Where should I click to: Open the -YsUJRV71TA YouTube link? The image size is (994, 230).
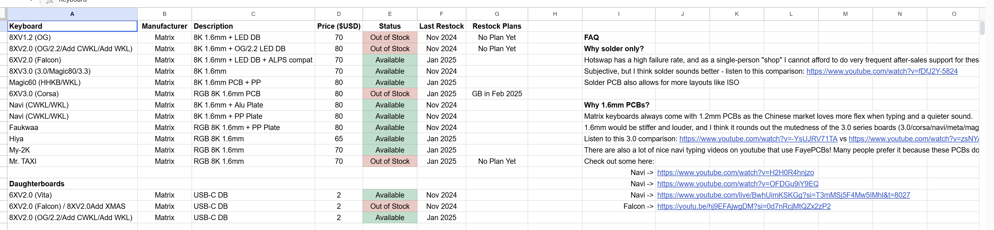click(x=758, y=139)
